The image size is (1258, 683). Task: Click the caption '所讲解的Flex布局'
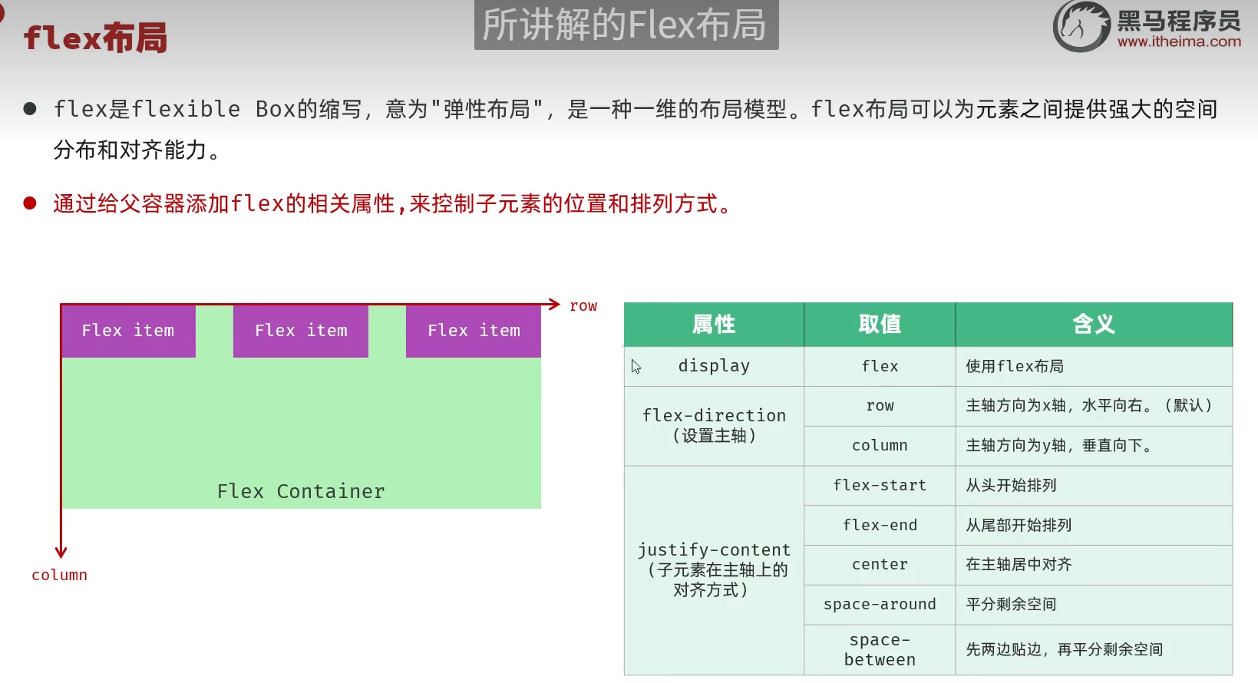pyautogui.click(x=626, y=25)
